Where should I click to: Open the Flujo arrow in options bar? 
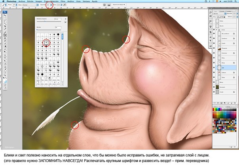tap(61, 5)
